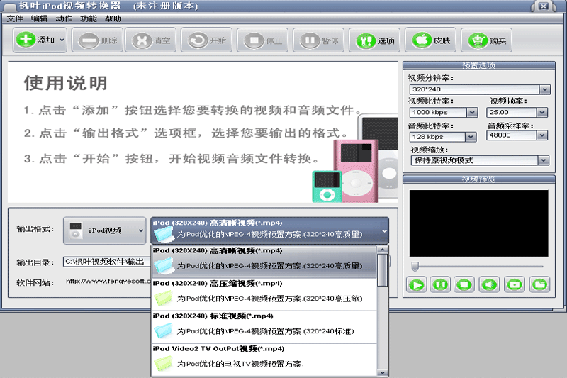Click the 输出目录 path input field
The height and width of the screenshot is (378, 567).
(x=107, y=262)
